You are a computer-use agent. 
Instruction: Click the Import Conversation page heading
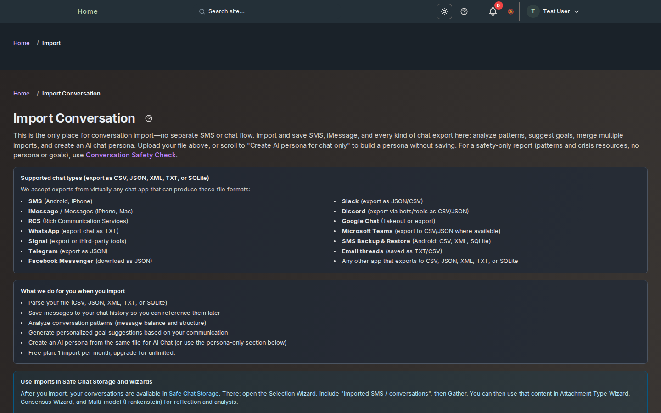[x=74, y=118]
